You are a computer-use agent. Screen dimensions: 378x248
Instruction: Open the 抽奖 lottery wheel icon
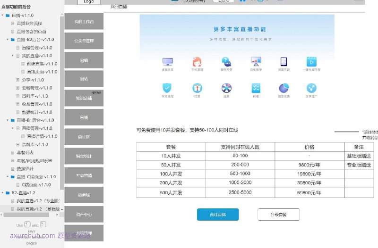[226, 88]
